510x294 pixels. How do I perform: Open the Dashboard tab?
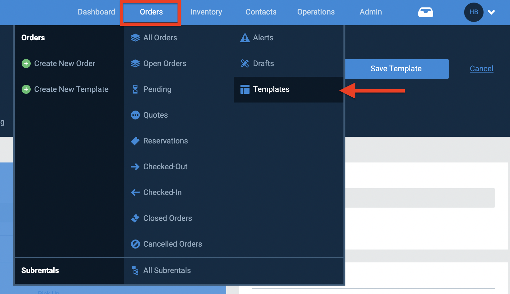[96, 12]
